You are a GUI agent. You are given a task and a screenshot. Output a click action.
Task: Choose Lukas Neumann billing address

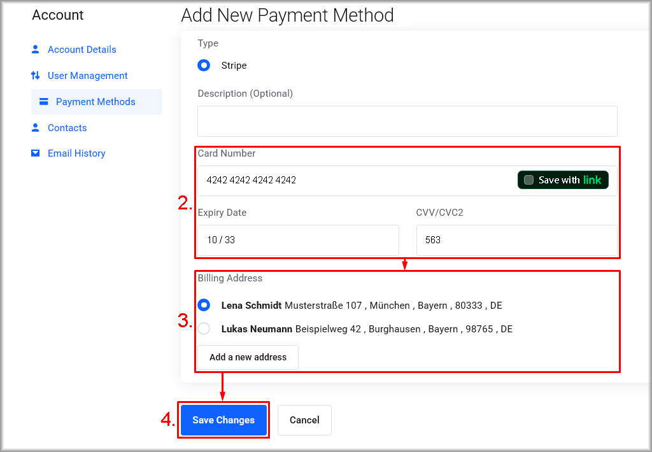tap(204, 329)
